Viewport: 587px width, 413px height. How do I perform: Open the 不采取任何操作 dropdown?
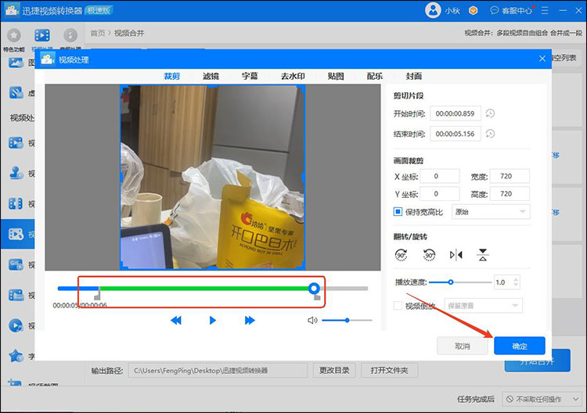click(542, 399)
